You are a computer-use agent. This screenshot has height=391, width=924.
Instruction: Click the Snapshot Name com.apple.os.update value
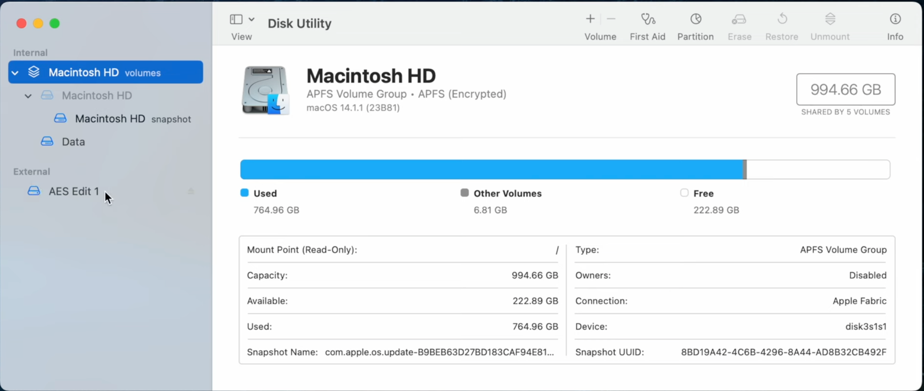[439, 352]
